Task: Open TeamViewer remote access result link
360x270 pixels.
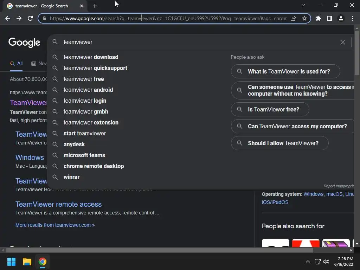Action: 58,204
